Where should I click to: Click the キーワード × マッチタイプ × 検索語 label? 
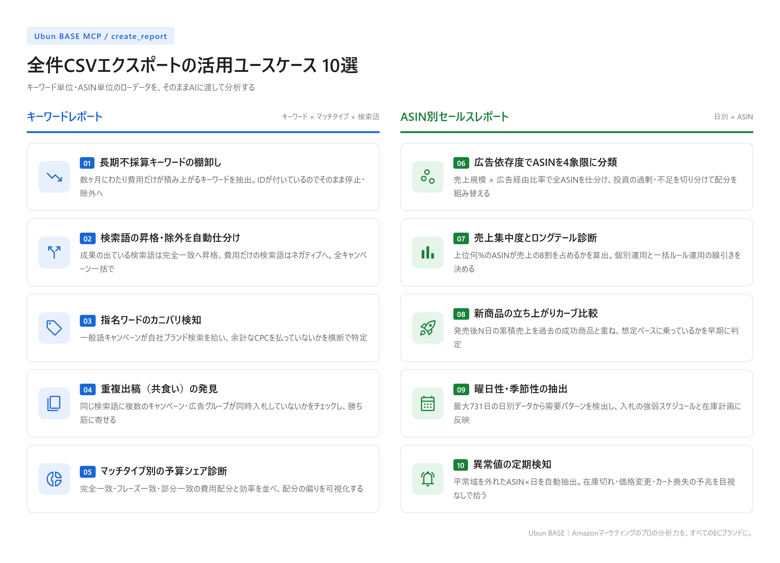pyautogui.click(x=331, y=117)
